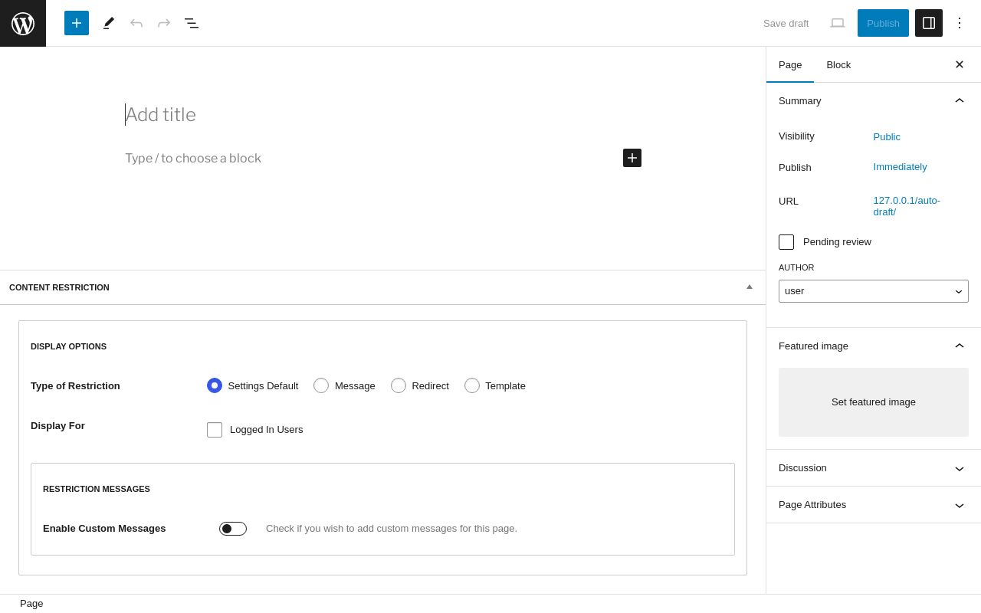Click the Public visibility link
981x613 pixels.
pyautogui.click(x=887, y=137)
